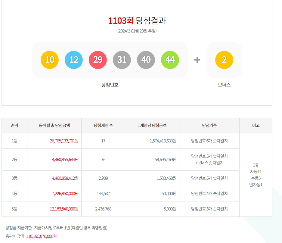The width and height of the screenshot is (282, 243).
Task: Click the total prize 12,183,840,000원
Action: [64, 209]
